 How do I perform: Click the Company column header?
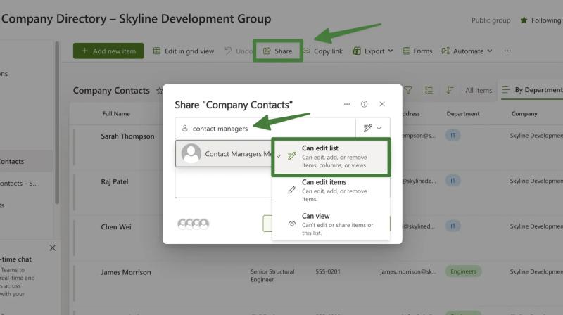[x=524, y=113]
